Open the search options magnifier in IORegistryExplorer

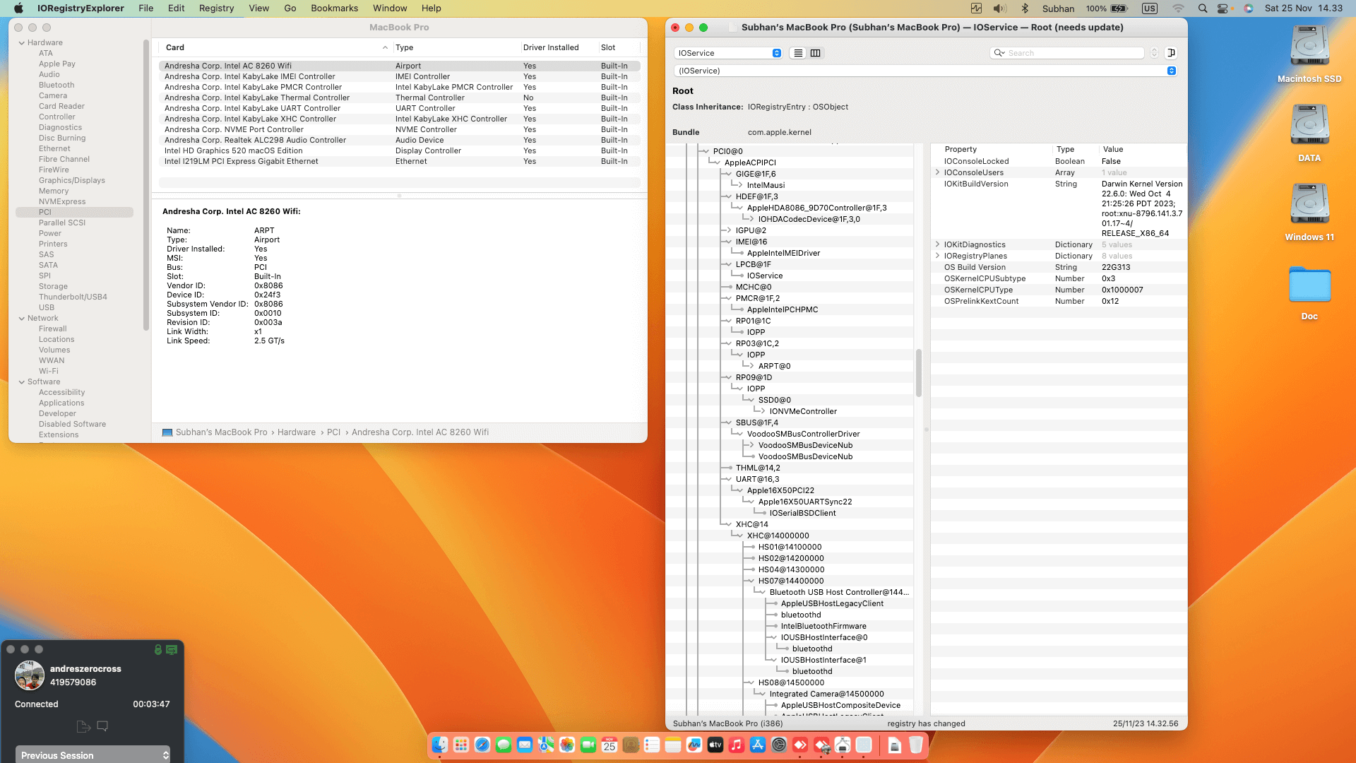(x=999, y=53)
